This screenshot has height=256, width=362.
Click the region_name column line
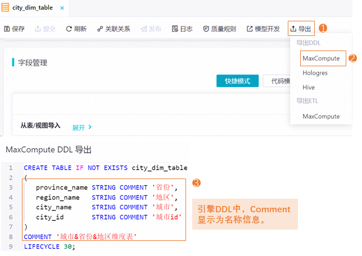click(107, 198)
